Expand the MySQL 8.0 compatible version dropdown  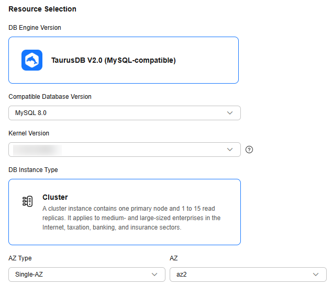coord(124,113)
